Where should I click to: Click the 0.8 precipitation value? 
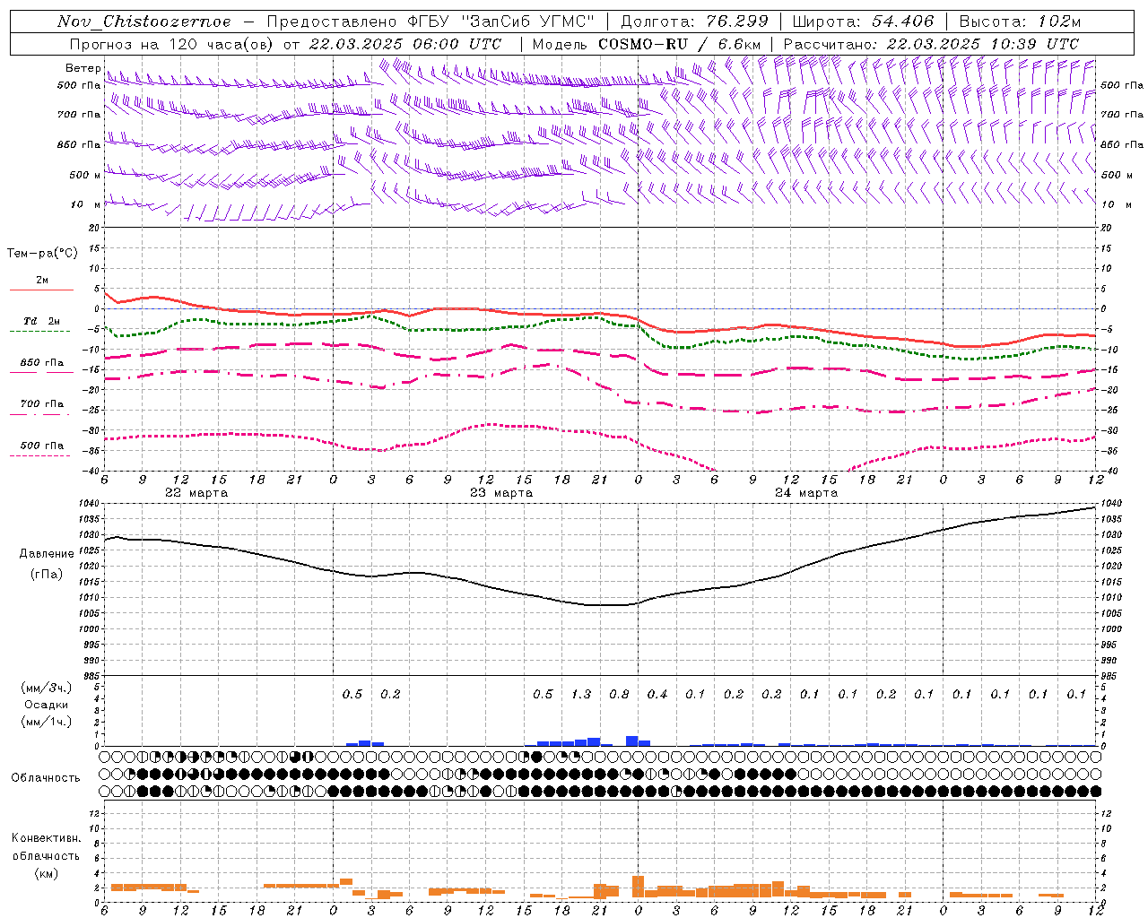pos(620,694)
